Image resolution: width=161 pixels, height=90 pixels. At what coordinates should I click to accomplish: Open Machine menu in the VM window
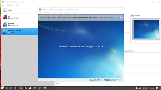pyautogui.click(x=47, y=13)
